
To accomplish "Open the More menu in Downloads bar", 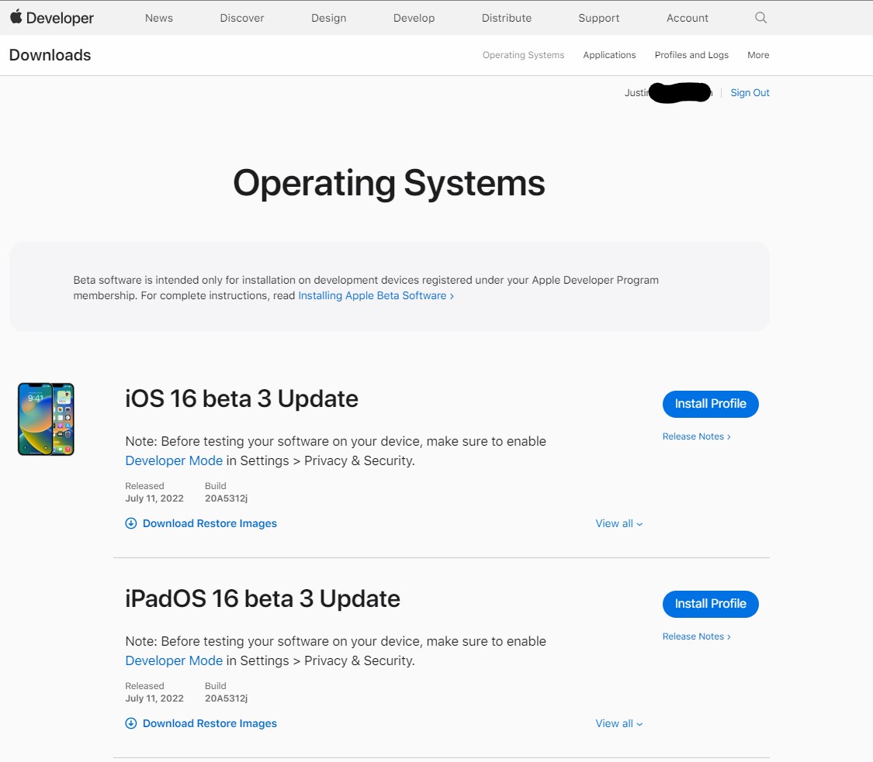I will point(758,55).
